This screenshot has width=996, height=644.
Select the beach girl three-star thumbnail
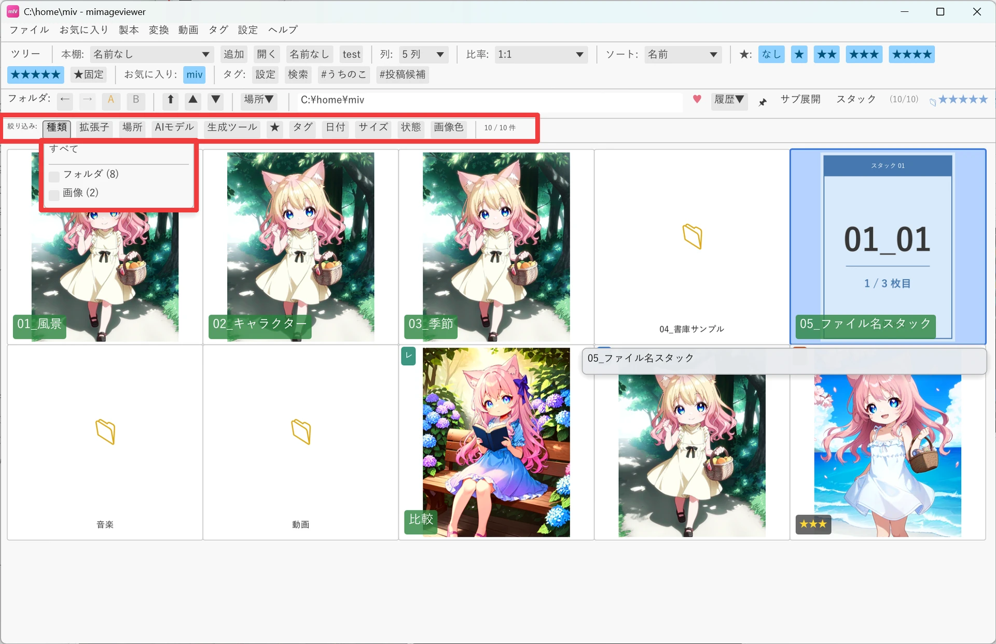[888, 442]
